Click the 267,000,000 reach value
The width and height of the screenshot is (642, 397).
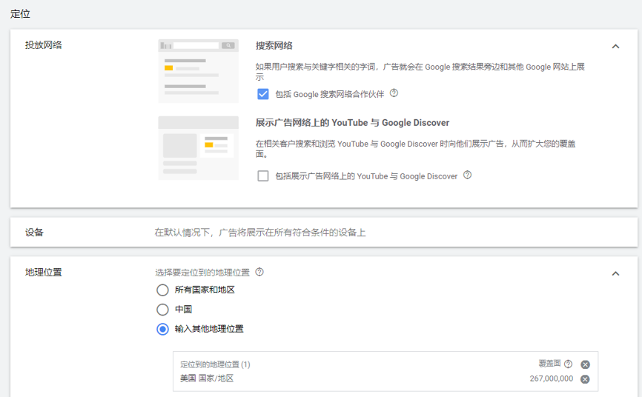[551, 378]
